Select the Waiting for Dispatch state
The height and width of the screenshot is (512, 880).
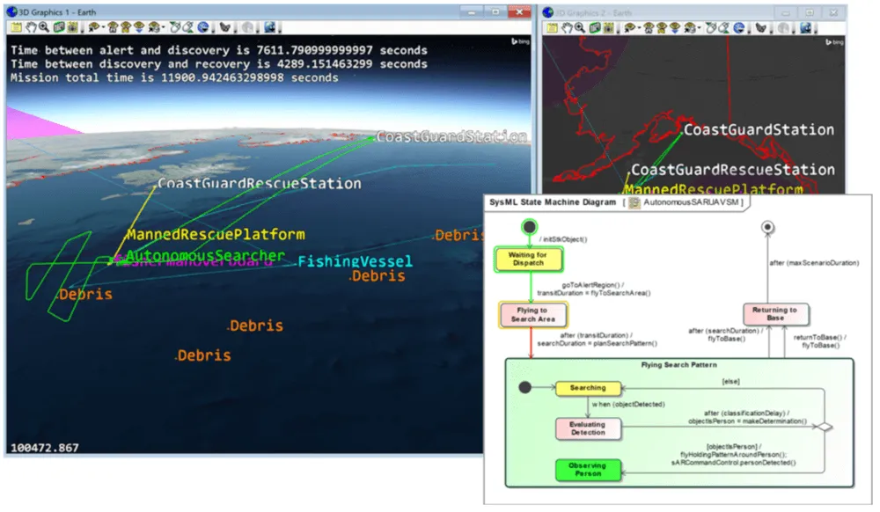pos(526,259)
